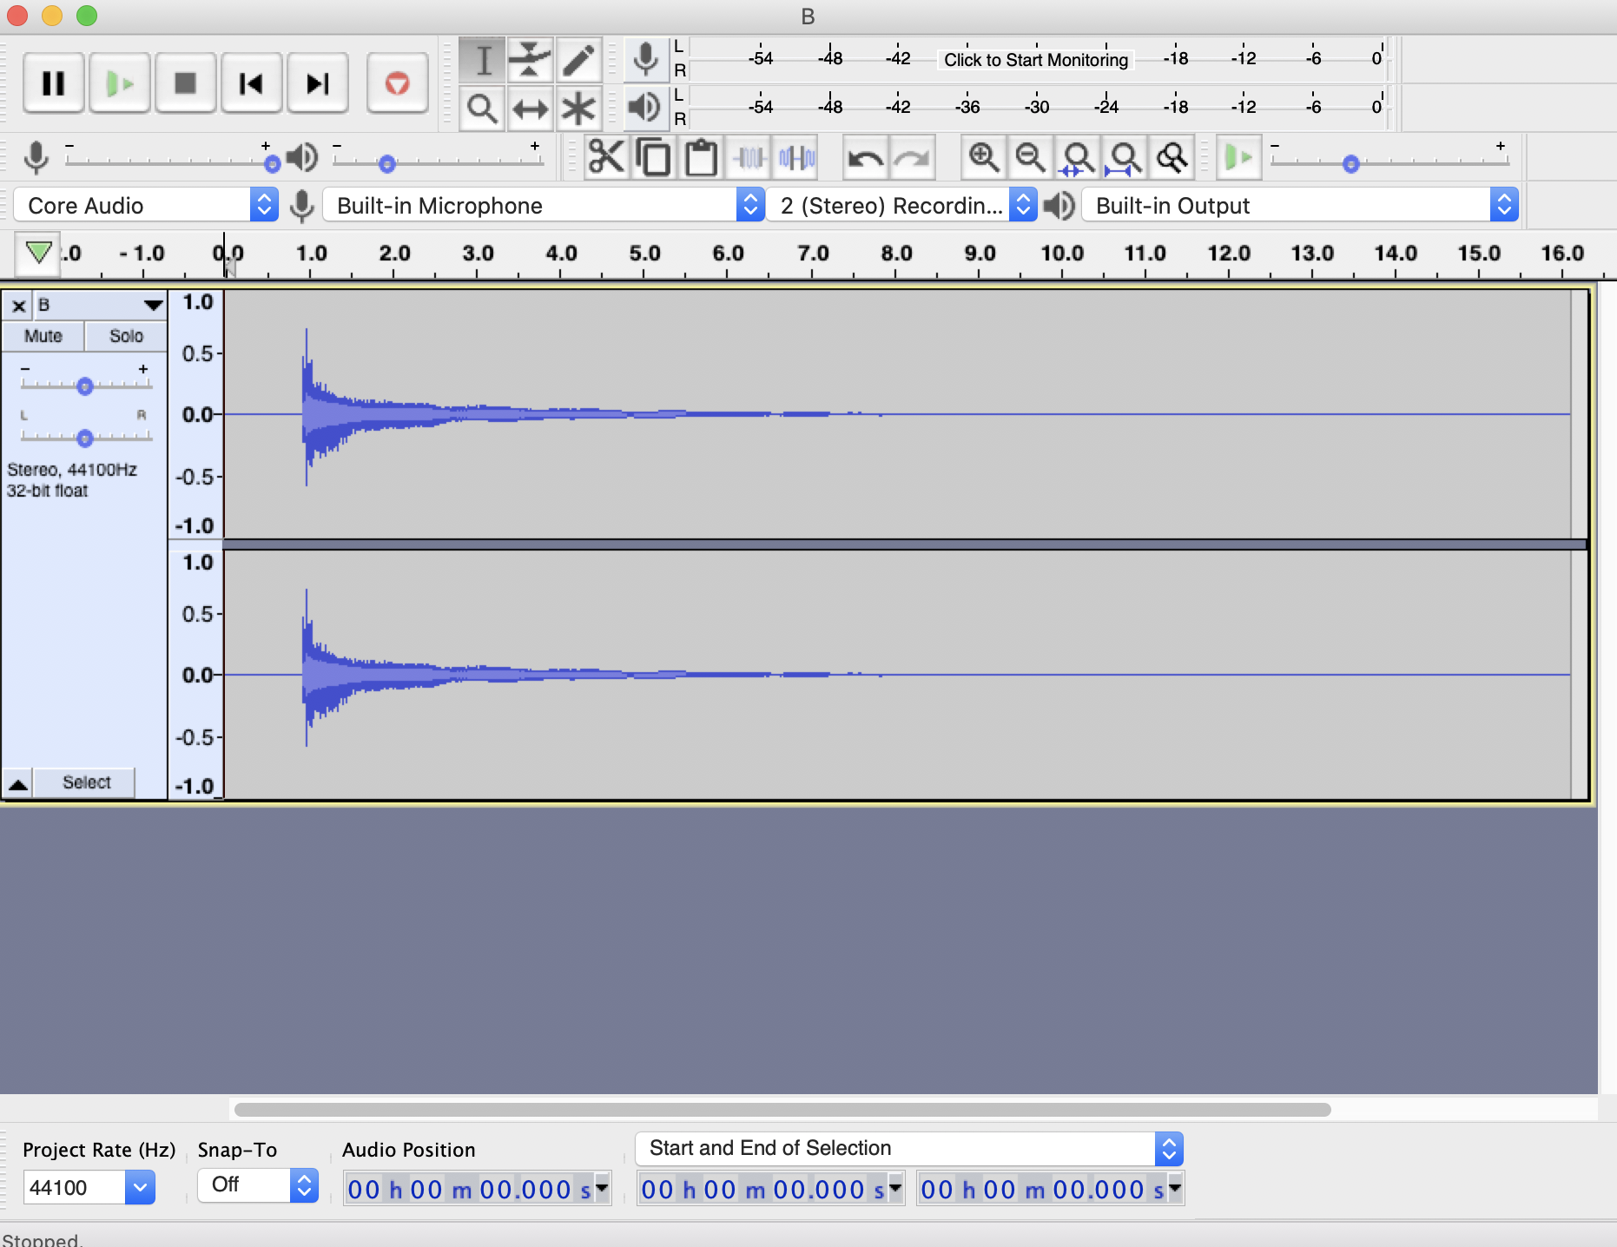Select the Time Shift tool
1617x1247 pixels.
(x=530, y=109)
